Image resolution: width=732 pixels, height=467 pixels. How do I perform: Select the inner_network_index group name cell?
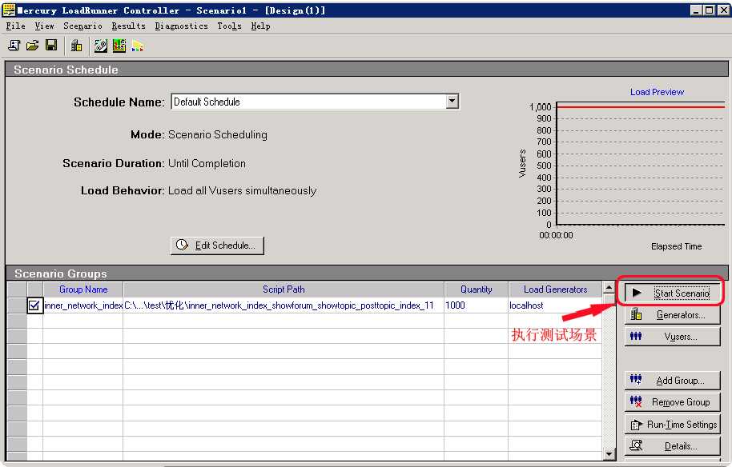(x=83, y=305)
